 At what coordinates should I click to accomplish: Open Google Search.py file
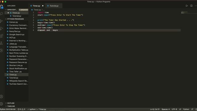tap(16, 35)
